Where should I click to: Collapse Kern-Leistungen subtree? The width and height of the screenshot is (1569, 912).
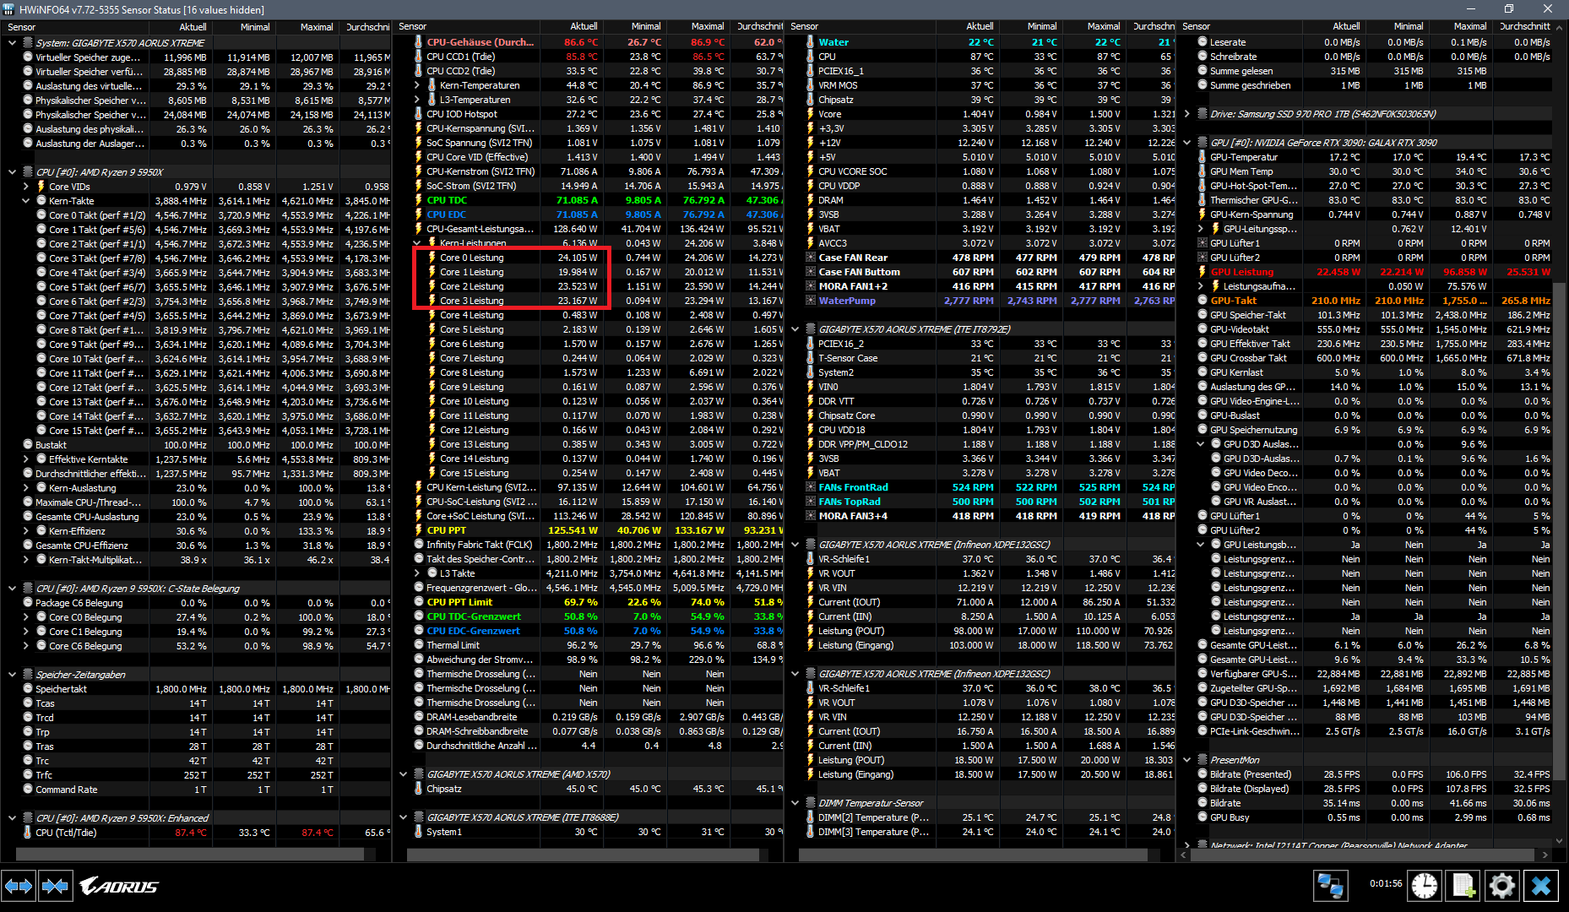(417, 243)
